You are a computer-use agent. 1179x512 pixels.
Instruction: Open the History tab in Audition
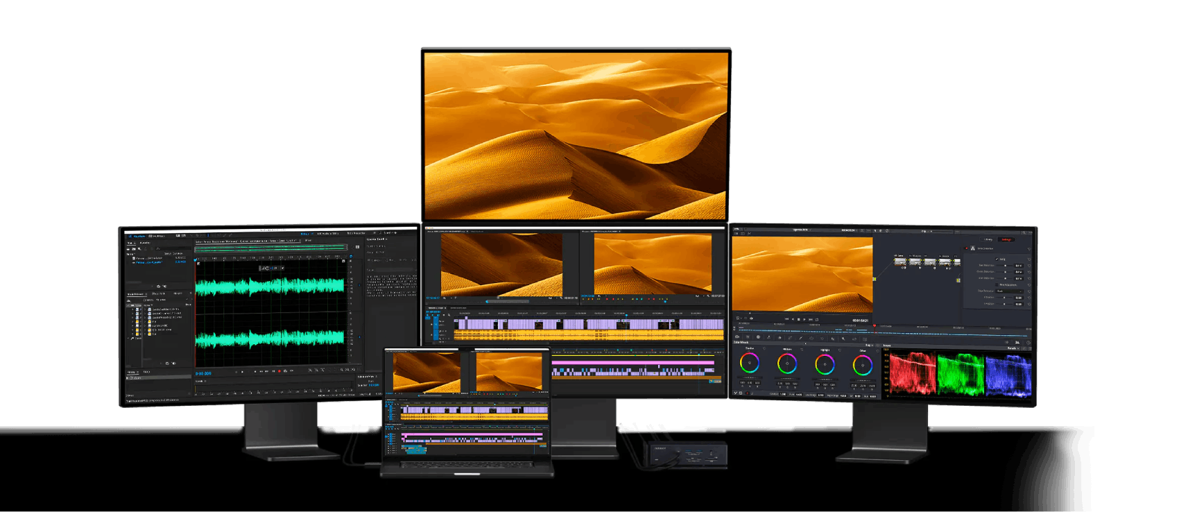click(x=132, y=372)
